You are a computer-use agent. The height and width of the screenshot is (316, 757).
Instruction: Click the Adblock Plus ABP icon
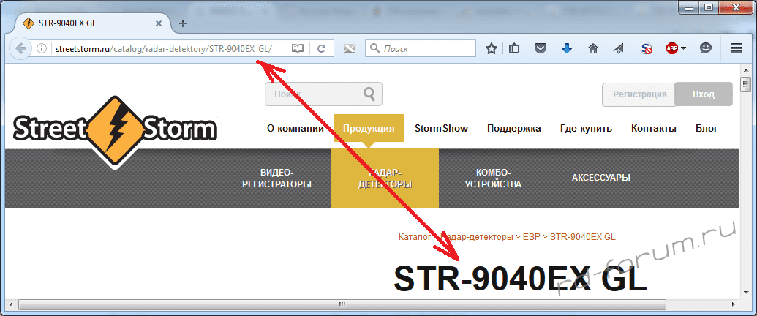(x=671, y=48)
